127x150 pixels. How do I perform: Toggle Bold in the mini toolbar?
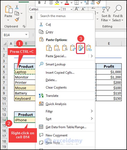tap(39, 2)
